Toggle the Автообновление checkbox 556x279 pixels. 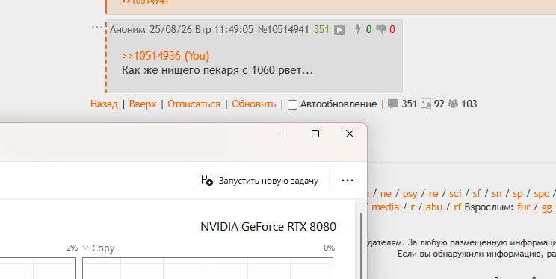click(x=292, y=104)
